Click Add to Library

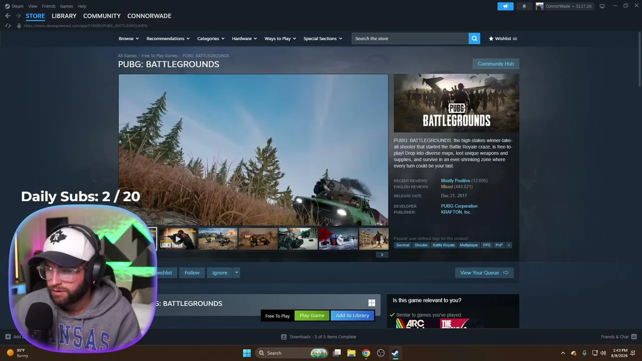pos(353,315)
